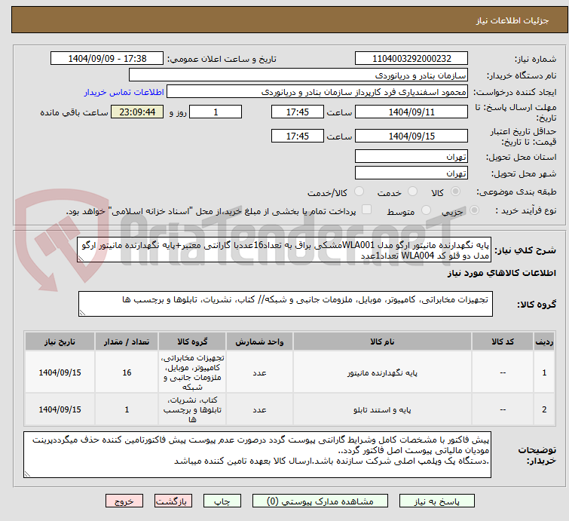Click the تاریخ نیاز column header
569x521 pixels.
(60, 342)
